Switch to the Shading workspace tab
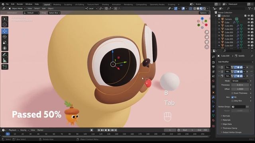The width and height of the screenshot is (255, 143). [x=105, y=4]
